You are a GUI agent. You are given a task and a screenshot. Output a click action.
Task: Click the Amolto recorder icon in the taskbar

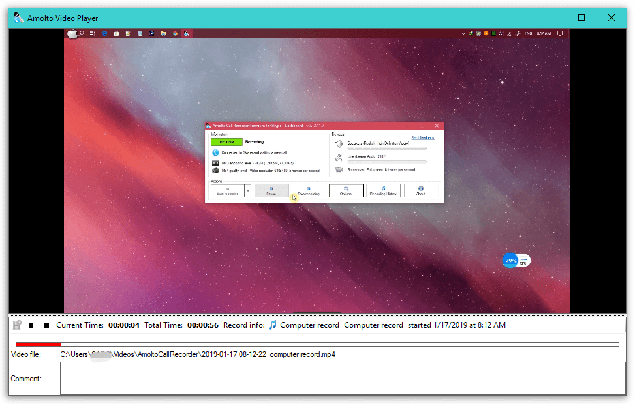point(187,33)
